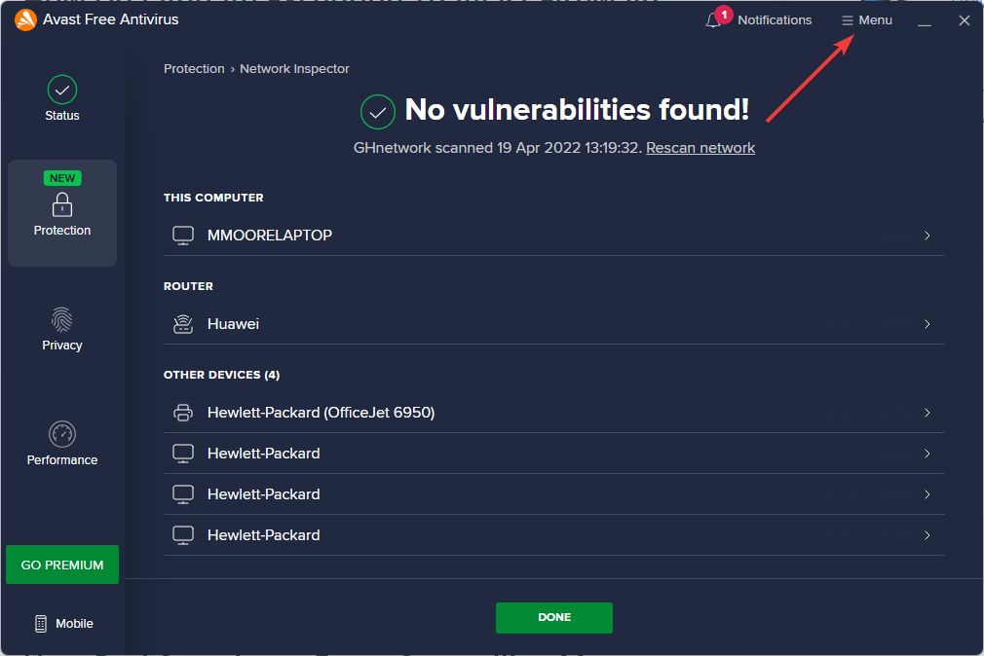Open the Menu hamburger icon
984x656 pixels.
tap(848, 20)
